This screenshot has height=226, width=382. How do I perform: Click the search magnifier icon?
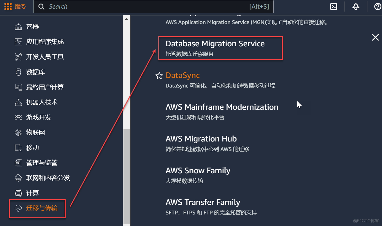[42, 7]
